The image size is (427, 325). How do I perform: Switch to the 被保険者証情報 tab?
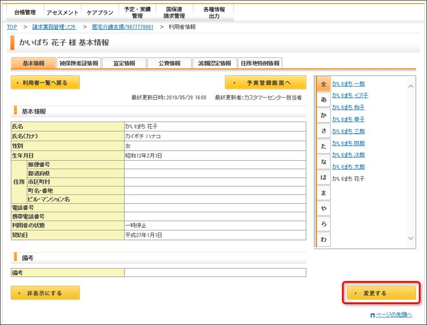(79, 63)
